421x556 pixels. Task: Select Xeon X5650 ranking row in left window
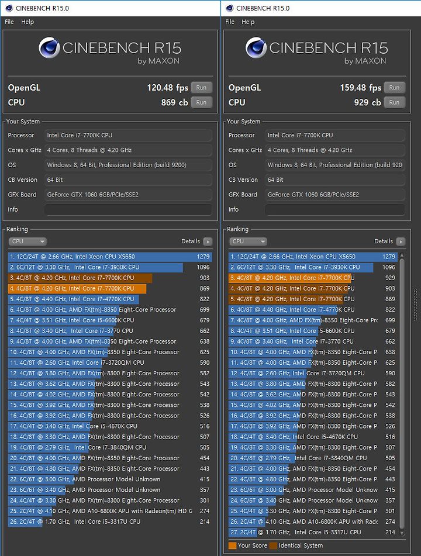click(x=110, y=257)
